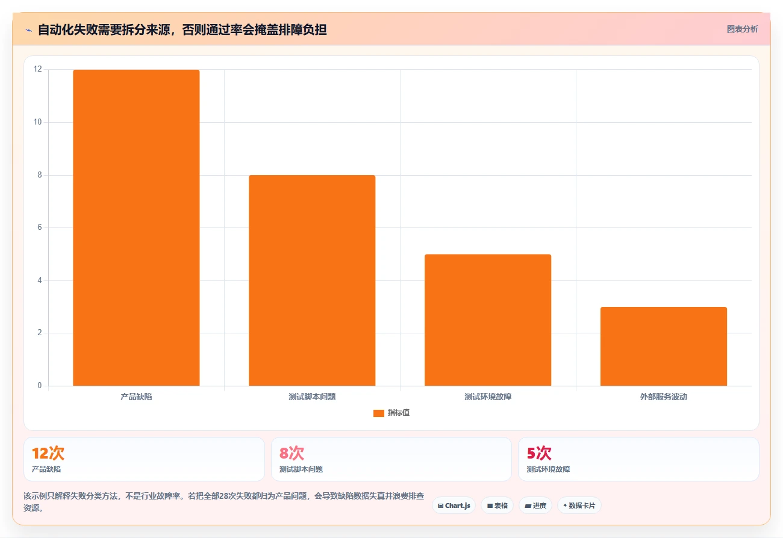
Task: Click the 外部服务波动 x-axis label
Action: (664, 397)
